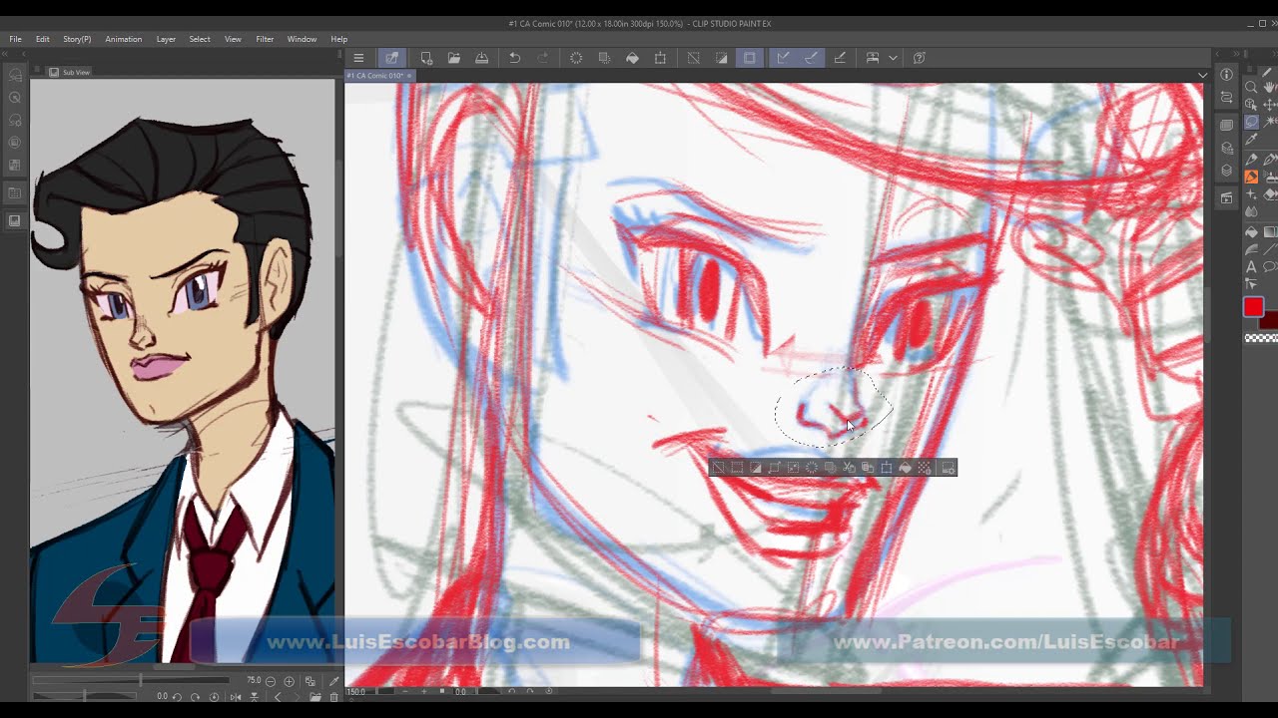Select the Sub View panel tab
Image resolution: width=1278 pixels, height=718 pixels.
70,72
